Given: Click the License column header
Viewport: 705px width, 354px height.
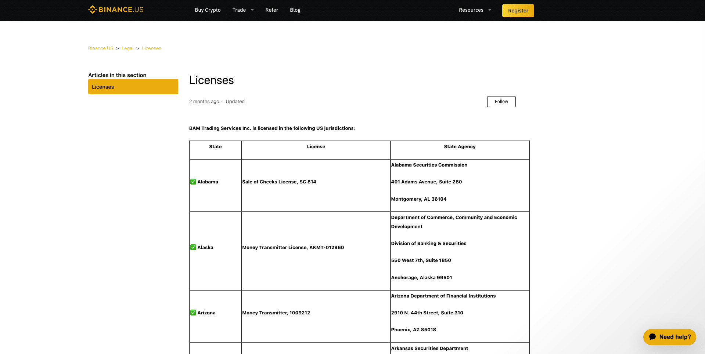Looking at the screenshot, I should tap(316, 146).
